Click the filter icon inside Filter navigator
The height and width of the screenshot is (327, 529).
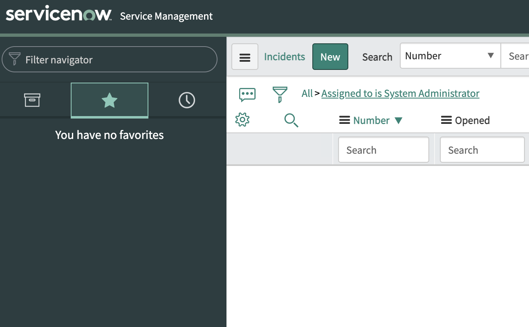15,59
